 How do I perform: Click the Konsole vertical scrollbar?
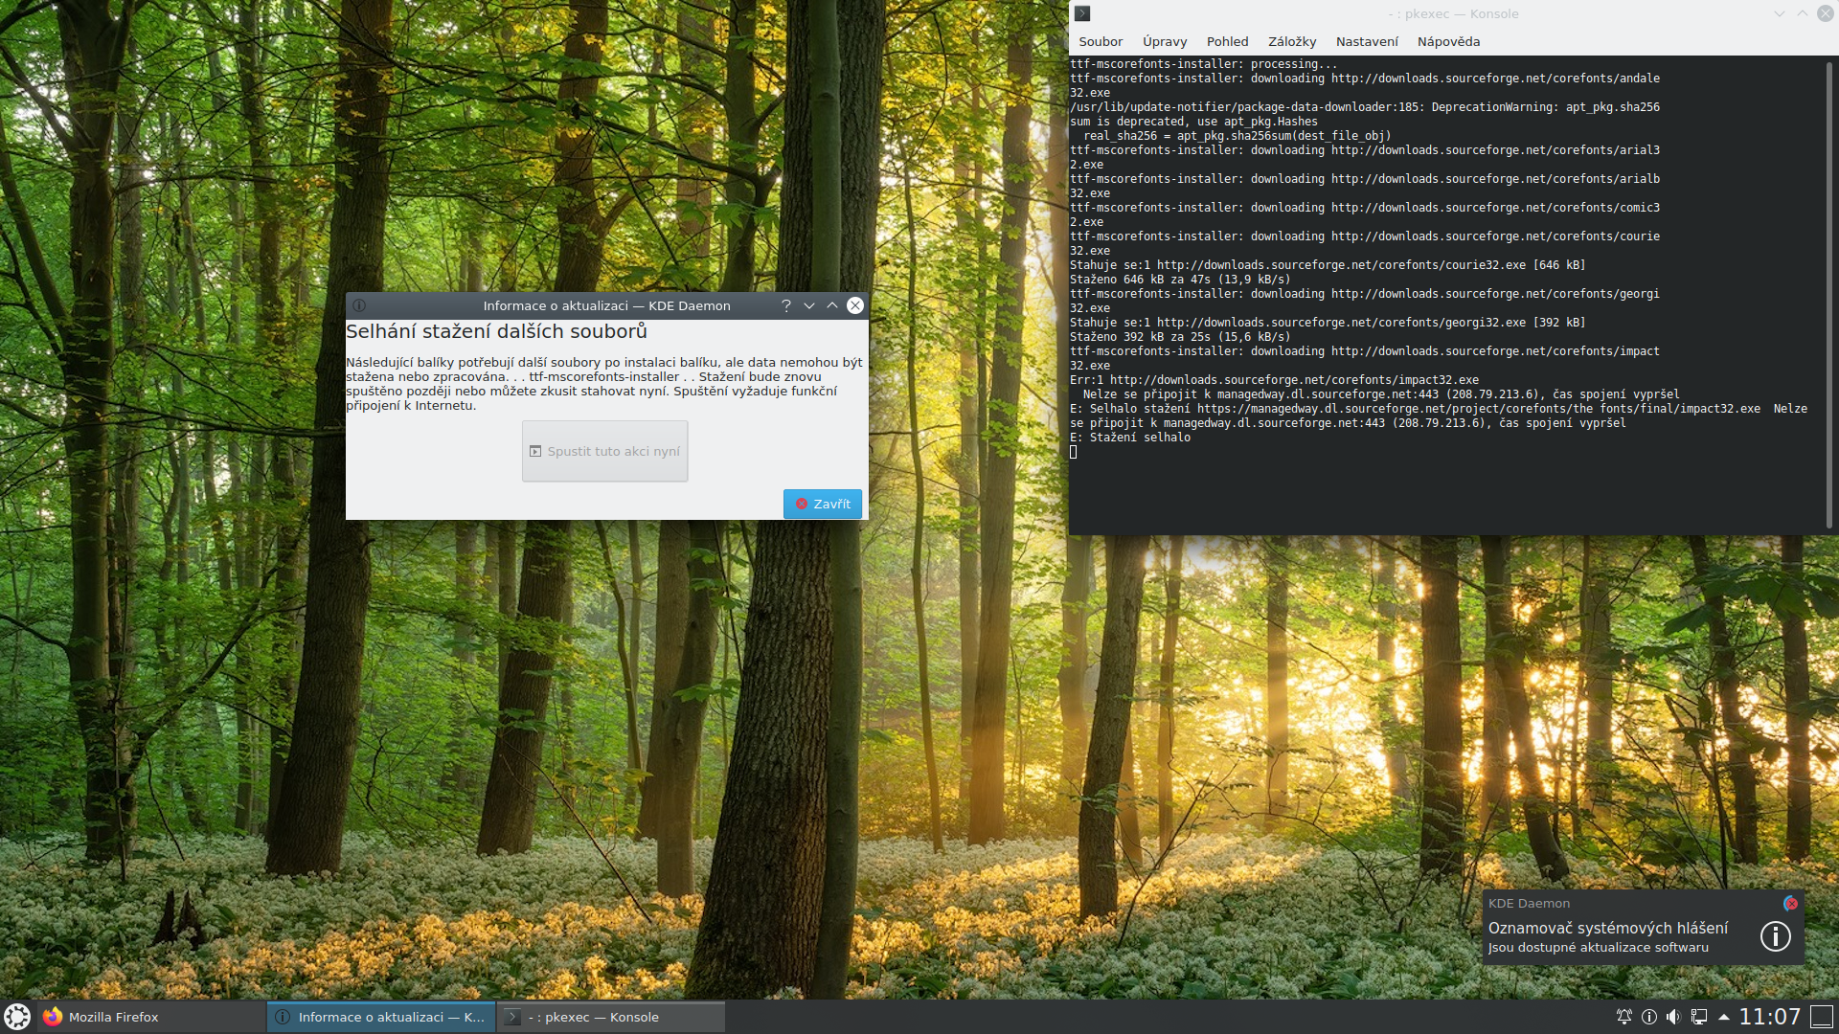coord(1829,295)
